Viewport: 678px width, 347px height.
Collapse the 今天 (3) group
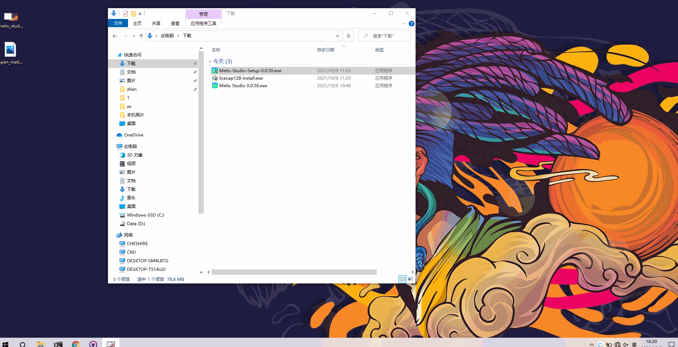(210, 61)
